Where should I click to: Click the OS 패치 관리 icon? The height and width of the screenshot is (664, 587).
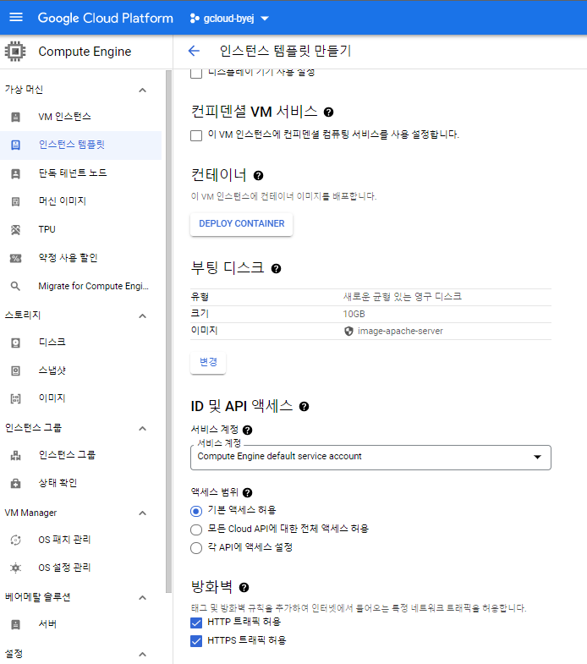pyautogui.click(x=16, y=540)
